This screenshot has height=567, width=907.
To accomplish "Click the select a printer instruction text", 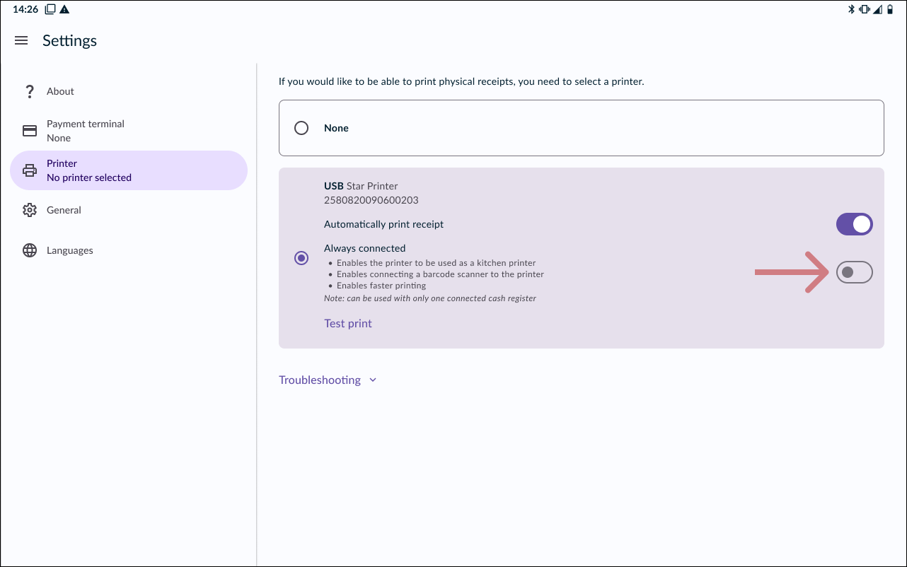I will click(461, 81).
